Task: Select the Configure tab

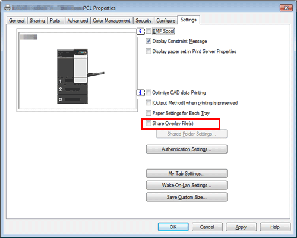Action: pyautogui.click(x=166, y=21)
